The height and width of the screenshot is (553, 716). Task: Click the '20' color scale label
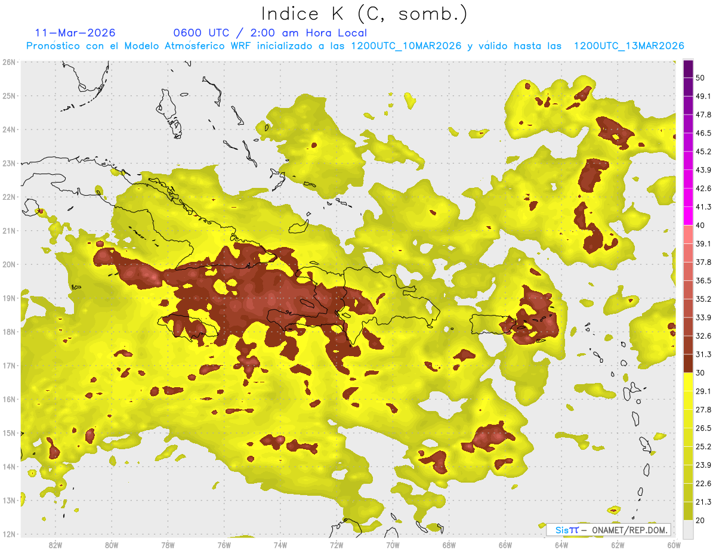click(x=700, y=521)
